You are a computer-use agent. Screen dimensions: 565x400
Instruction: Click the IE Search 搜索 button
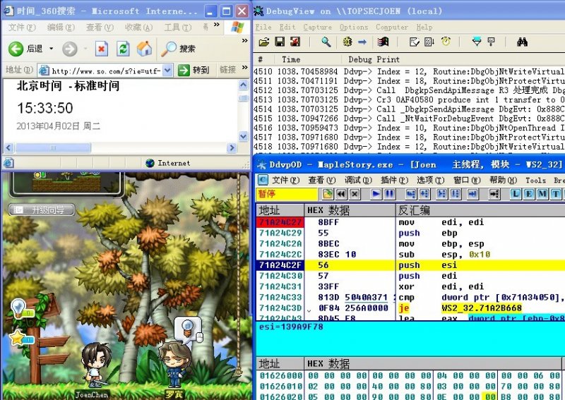pos(178,49)
